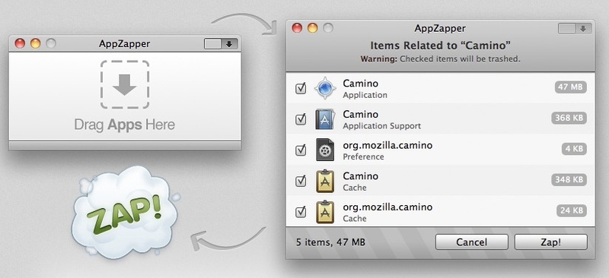Click the Zap! button
This screenshot has height=278, width=609.
550,242
